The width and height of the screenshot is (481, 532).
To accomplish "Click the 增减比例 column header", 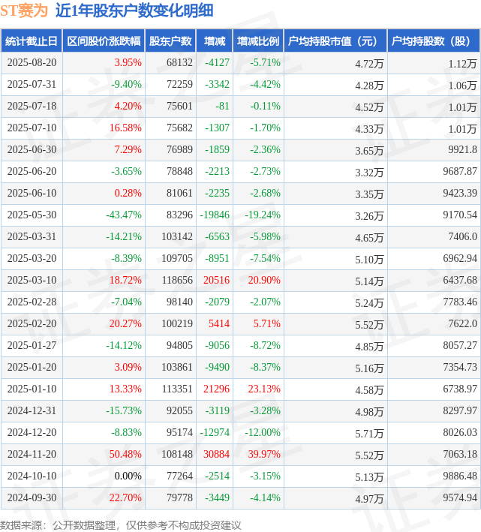I will (x=257, y=41).
